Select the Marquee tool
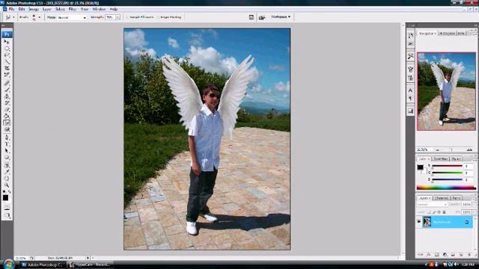This screenshot has height=269, width=479. (7, 49)
